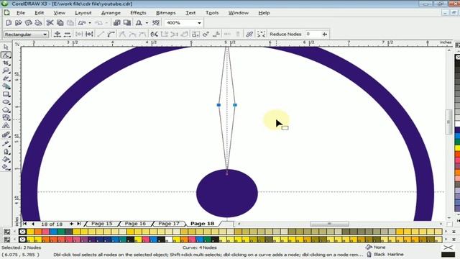Select the Fill tool in the toolbox
460x259 pixels.
pyautogui.click(x=6, y=160)
